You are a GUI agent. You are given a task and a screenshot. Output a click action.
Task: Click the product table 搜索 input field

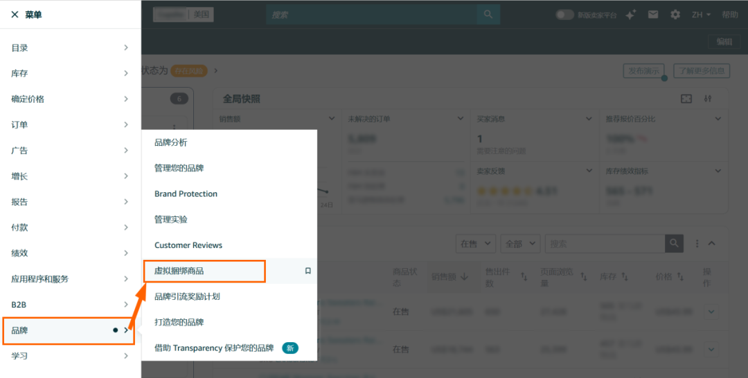tap(605, 243)
